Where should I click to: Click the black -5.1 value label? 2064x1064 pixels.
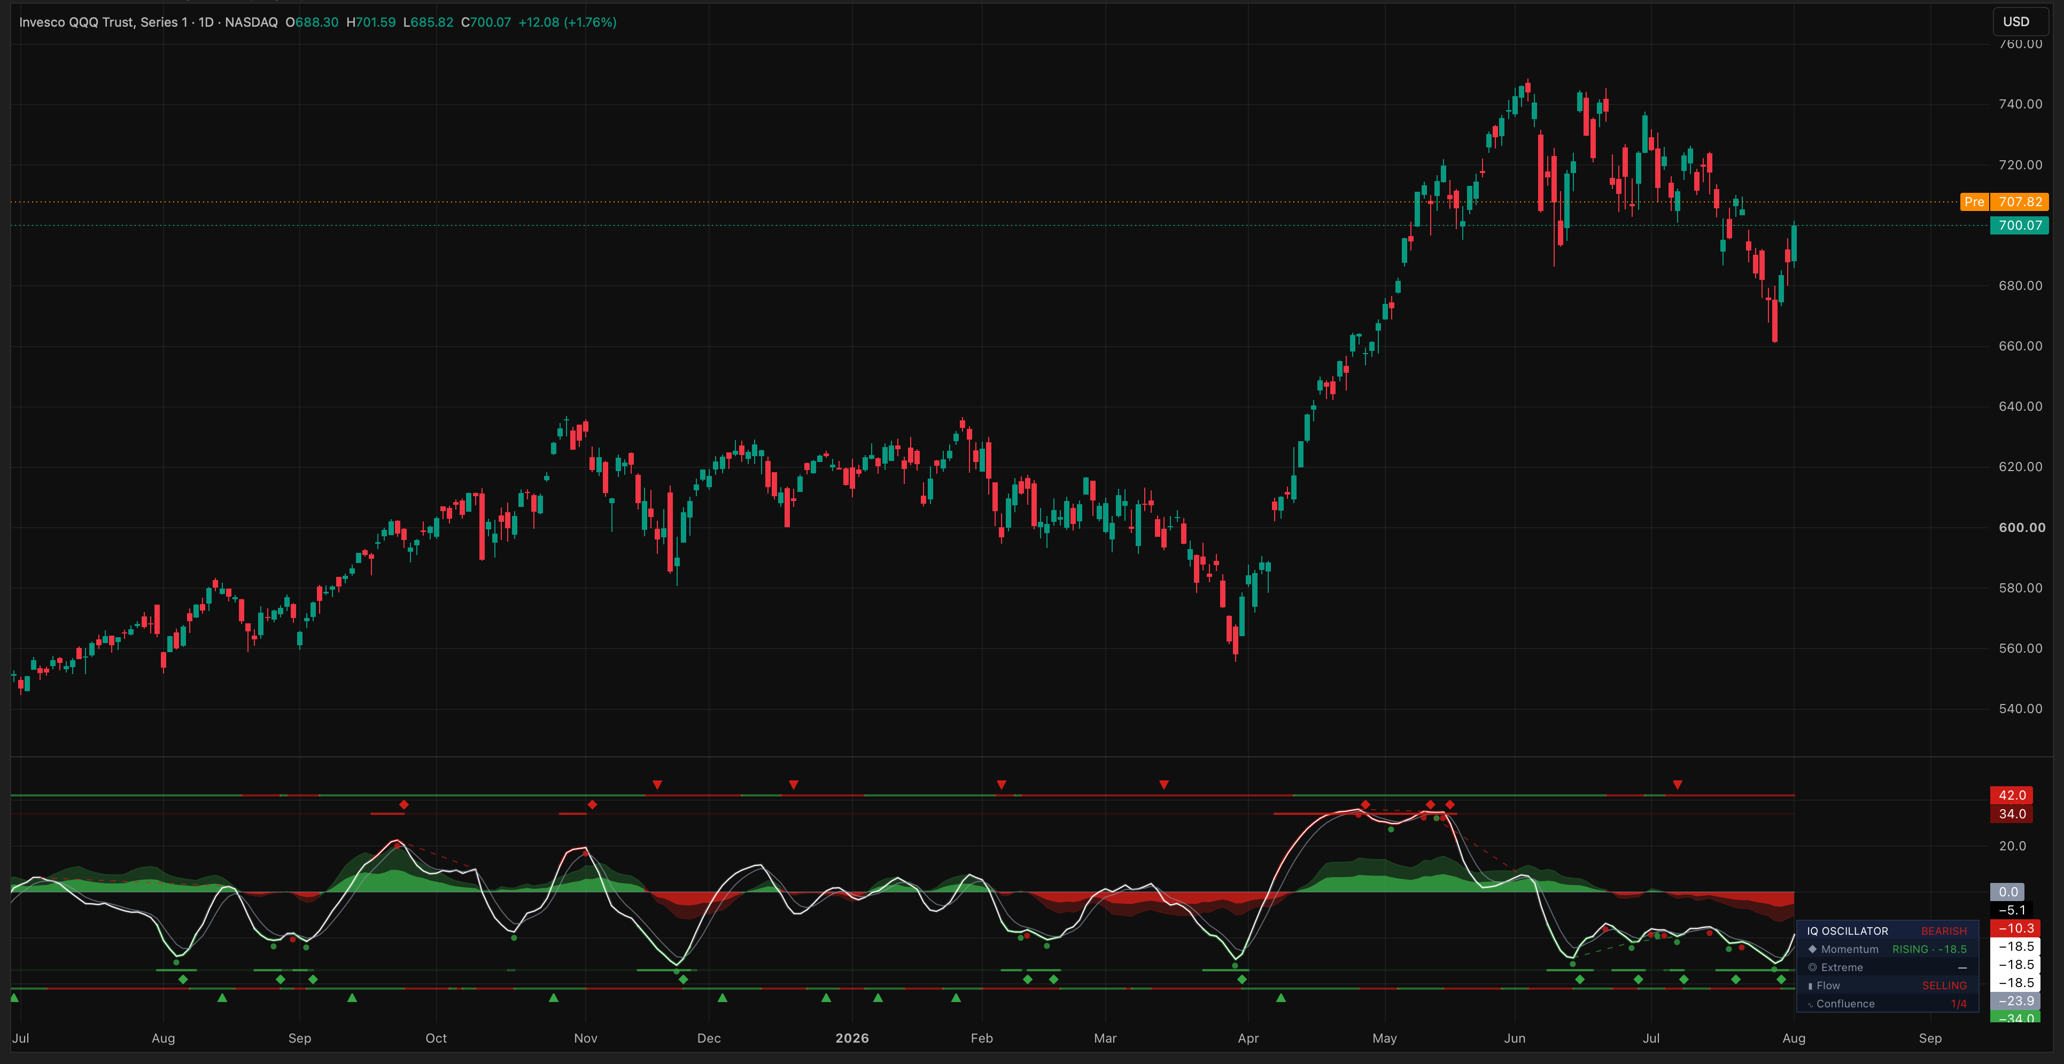2011,910
